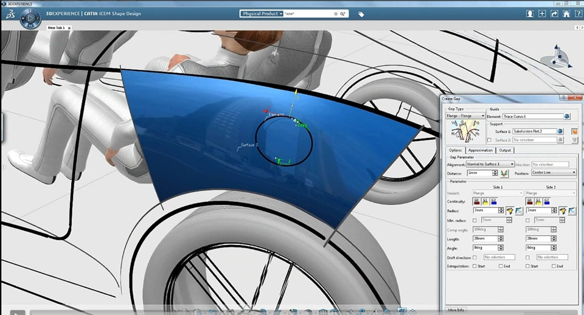This screenshot has height=315, width=584.
Task: Enable Draft direction checkbox for Side 2
Action: (527, 257)
